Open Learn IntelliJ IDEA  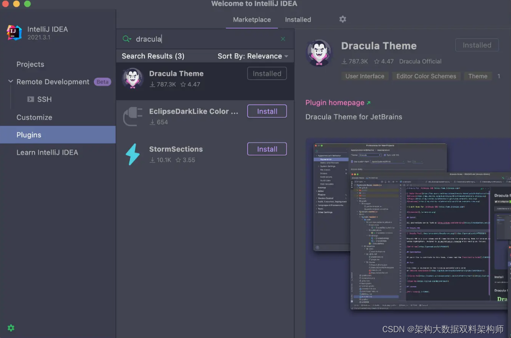(x=47, y=153)
